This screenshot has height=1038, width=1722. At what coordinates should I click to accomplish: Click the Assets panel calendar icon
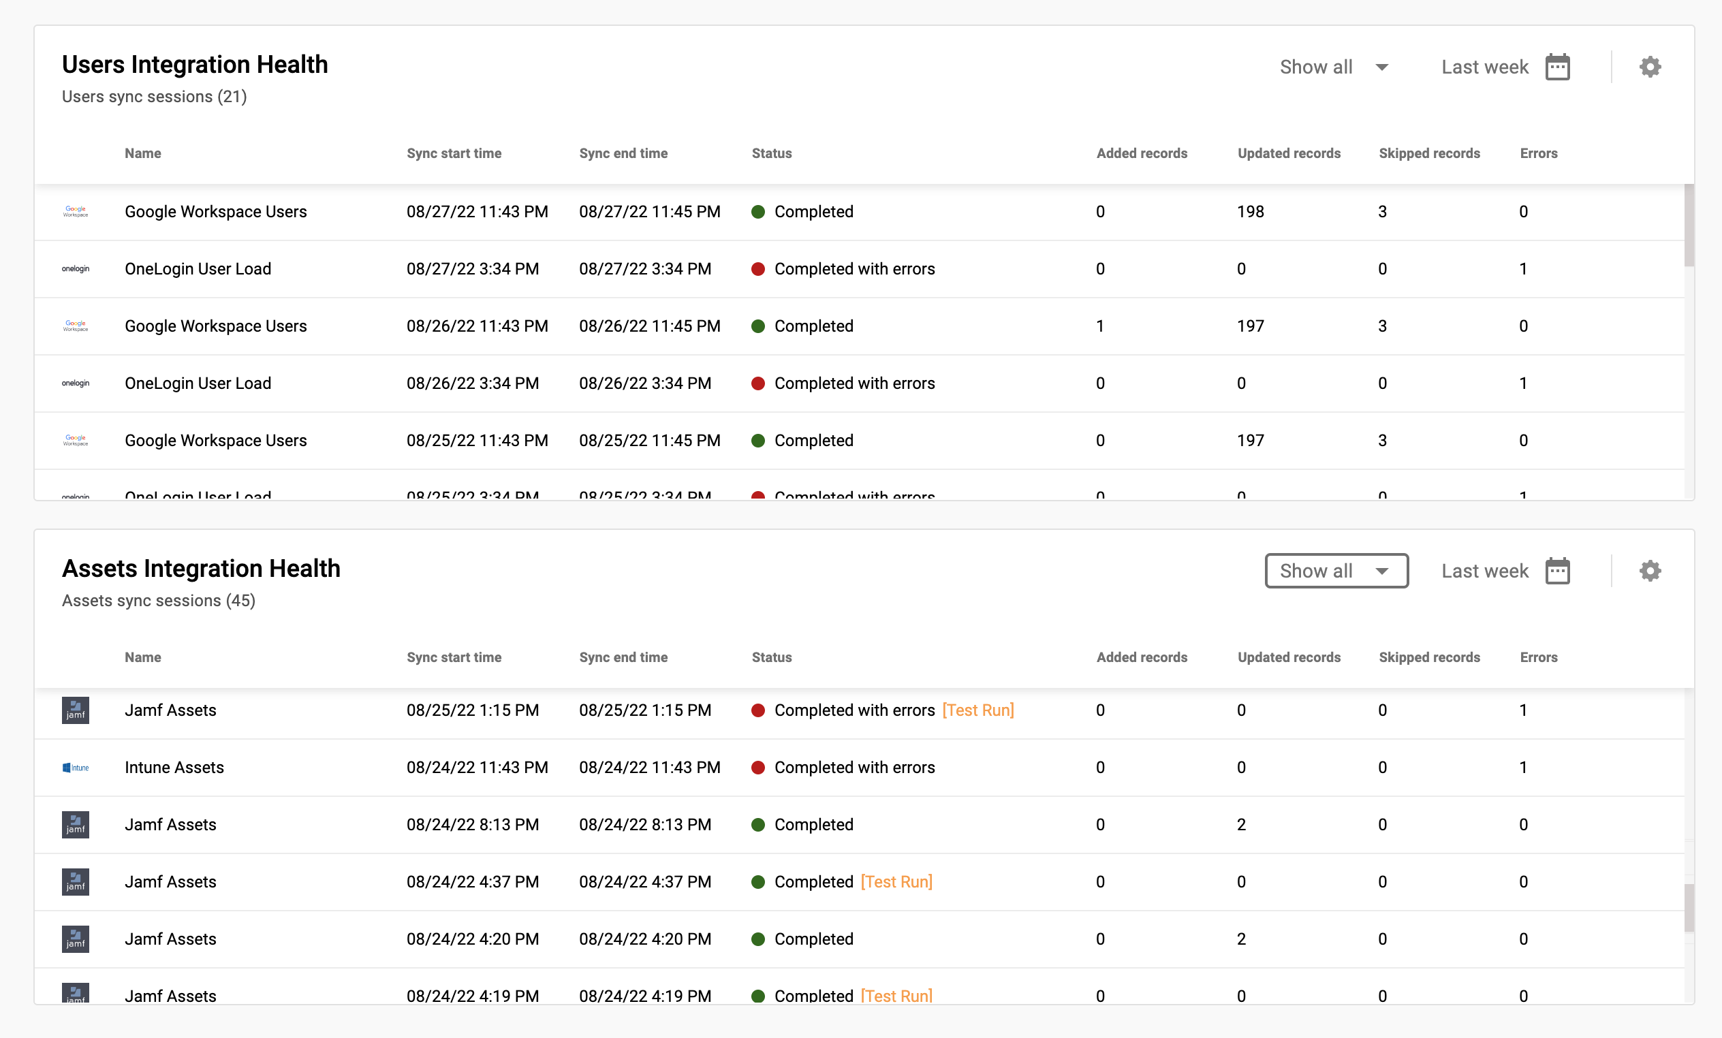[x=1557, y=571]
